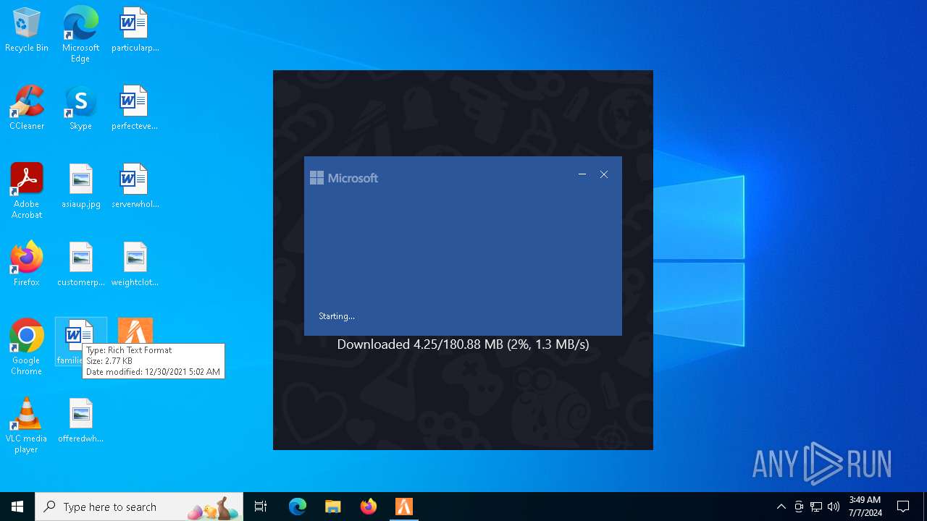Open Microsoft Edge from the taskbar
Screen dimensions: 927x521
tap(298, 507)
